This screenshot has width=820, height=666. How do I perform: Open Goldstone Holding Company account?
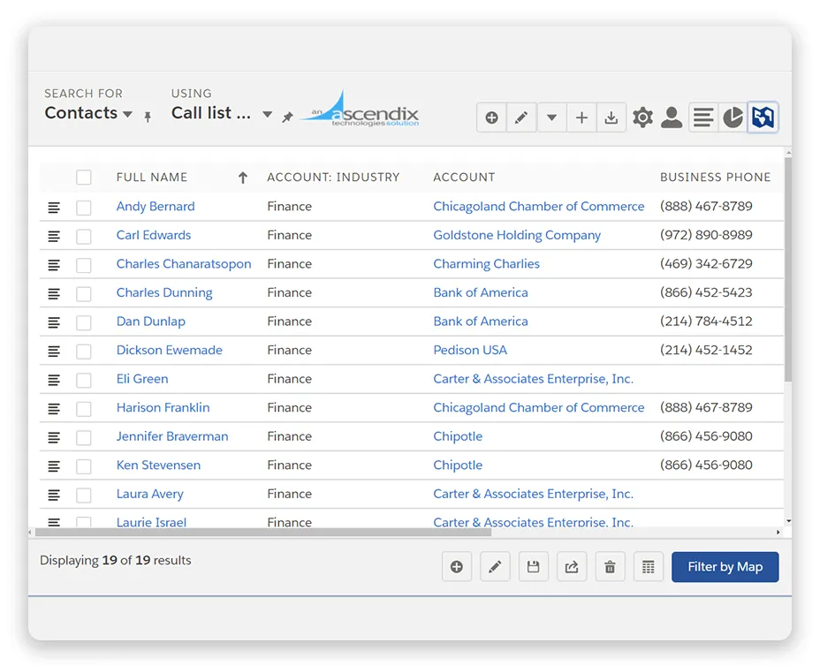(x=517, y=235)
